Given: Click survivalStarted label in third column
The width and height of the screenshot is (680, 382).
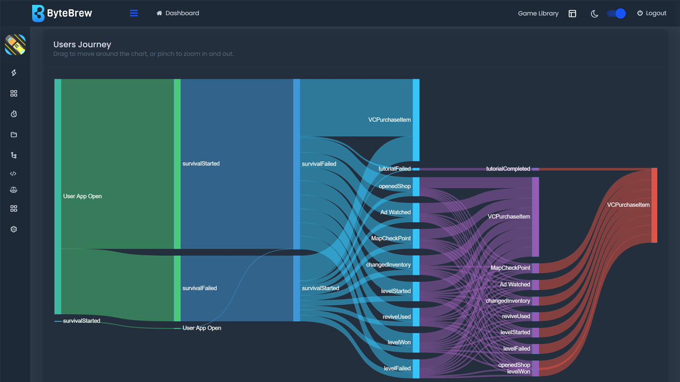Looking at the screenshot, I should click(x=321, y=288).
